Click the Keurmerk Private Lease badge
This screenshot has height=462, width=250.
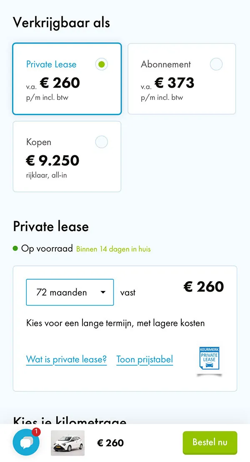pyautogui.click(x=209, y=358)
